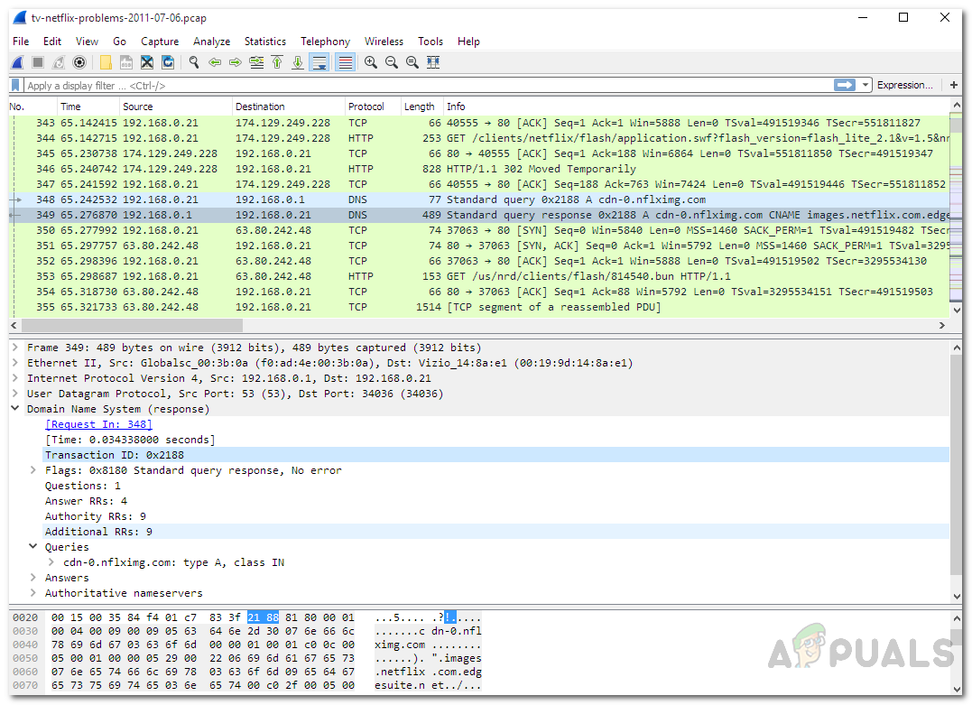972x705 pixels.
Task: Start capturing packets with the shark fin icon
Action: [x=17, y=62]
